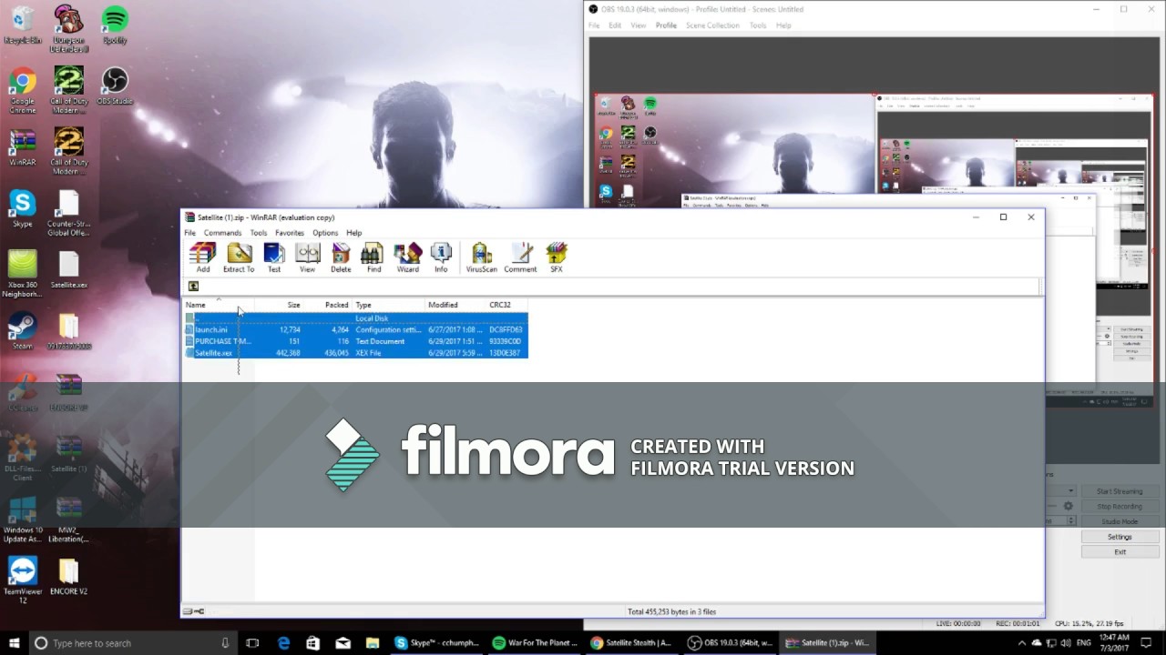Select launch.ini in the archive list
The width and height of the screenshot is (1166, 655).
click(x=356, y=329)
